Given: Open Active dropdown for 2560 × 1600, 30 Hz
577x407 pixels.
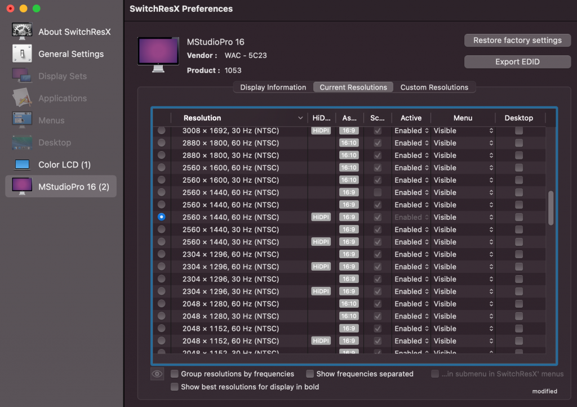Looking at the screenshot, I should 411,180.
